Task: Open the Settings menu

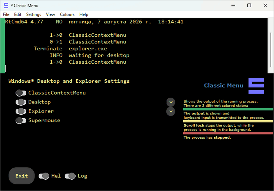Action: tap(34, 14)
